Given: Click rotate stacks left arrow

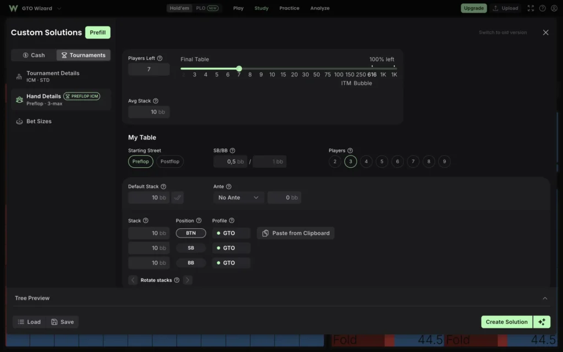Looking at the screenshot, I should tap(133, 280).
